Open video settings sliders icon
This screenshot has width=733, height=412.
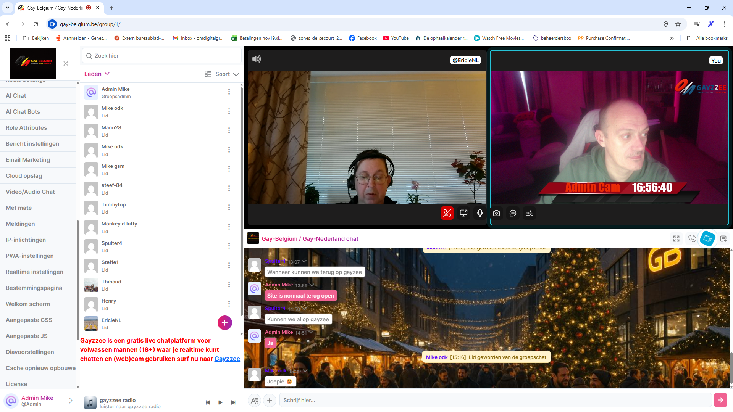tap(529, 213)
